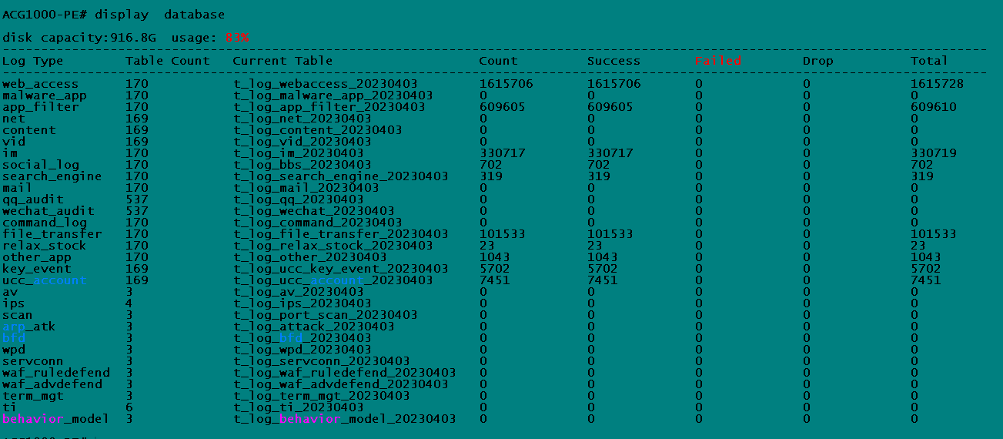Image resolution: width=1003 pixels, height=439 pixels.
Task: Click table name t_log_port_scan_20230403
Action: pyautogui.click(x=326, y=315)
